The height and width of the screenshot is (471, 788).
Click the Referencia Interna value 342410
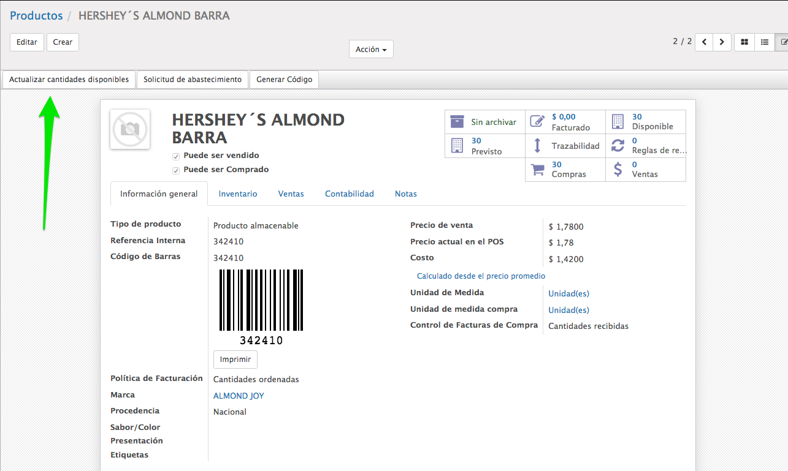pos(228,241)
